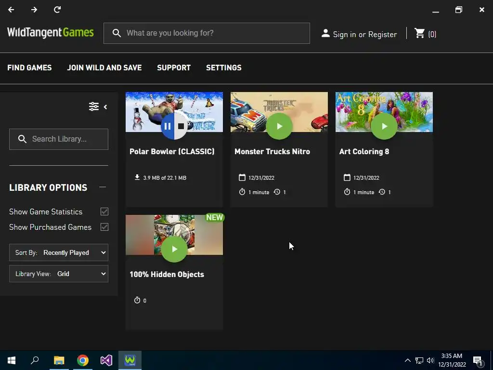
Task: Open the Monster Trucks Nitro title
Action: click(272, 151)
